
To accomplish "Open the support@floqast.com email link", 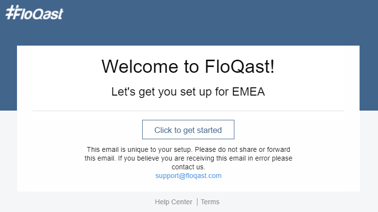I will [188, 176].
